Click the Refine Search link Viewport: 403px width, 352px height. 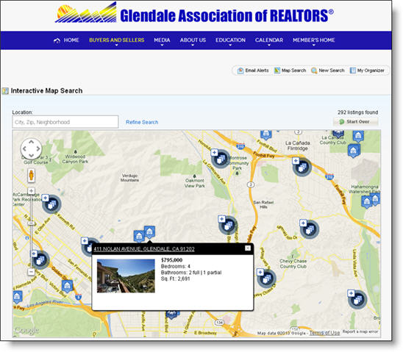click(x=142, y=122)
